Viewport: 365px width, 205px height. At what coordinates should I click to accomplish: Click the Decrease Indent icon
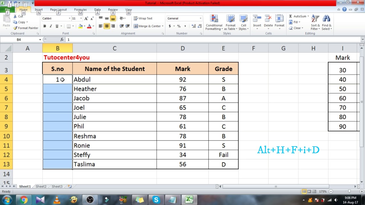click(x=122, y=26)
